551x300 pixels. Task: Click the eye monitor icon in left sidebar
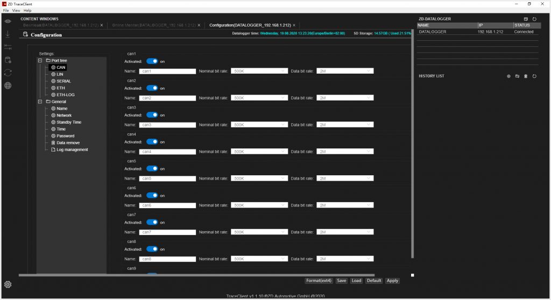8,22
